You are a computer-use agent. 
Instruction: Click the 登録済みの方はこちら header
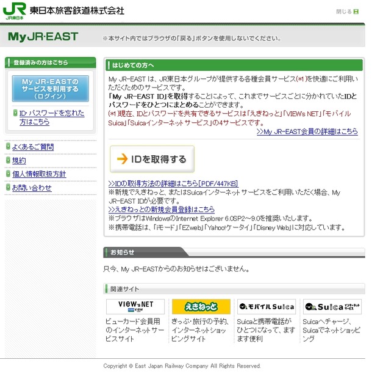[x=51, y=62]
